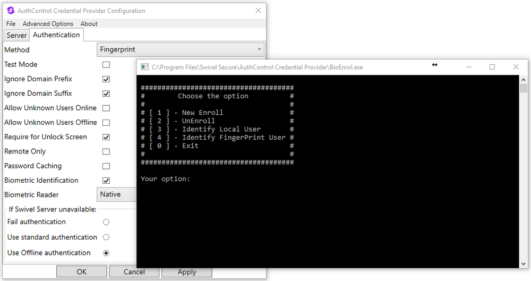Close the BioEnrol.exe console window
The width and height of the screenshot is (531, 281).
tap(516, 67)
